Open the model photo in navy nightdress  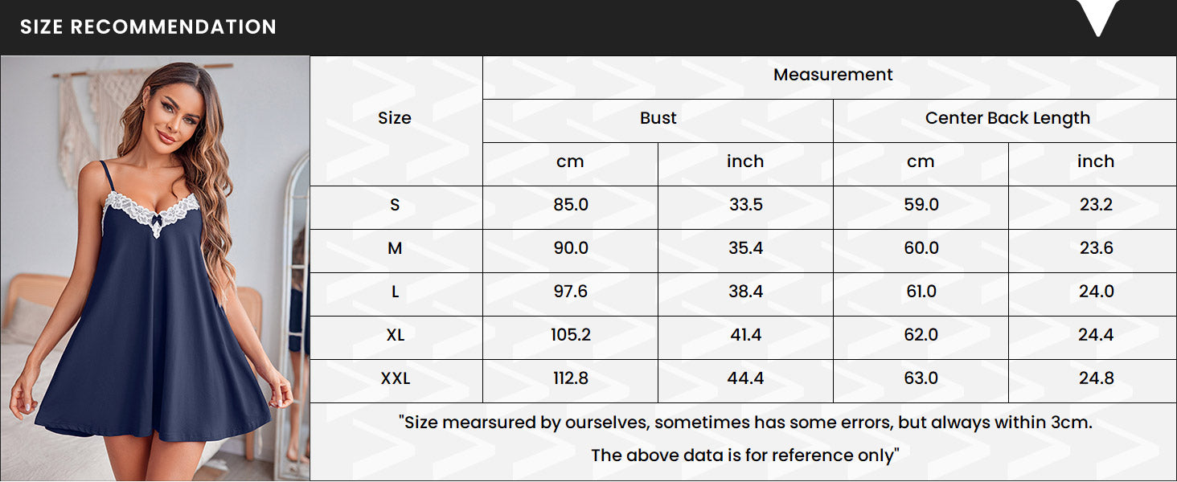click(155, 268)
